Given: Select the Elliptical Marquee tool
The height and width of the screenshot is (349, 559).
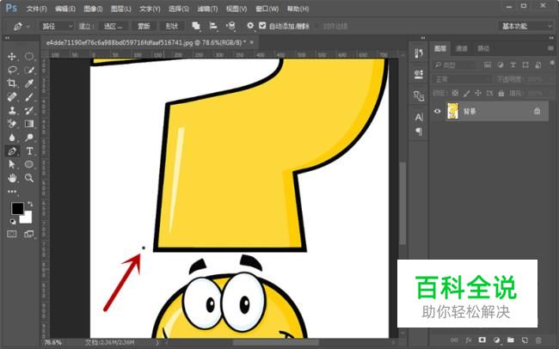Looking at the screenshot, I should (x=29, y=57).
